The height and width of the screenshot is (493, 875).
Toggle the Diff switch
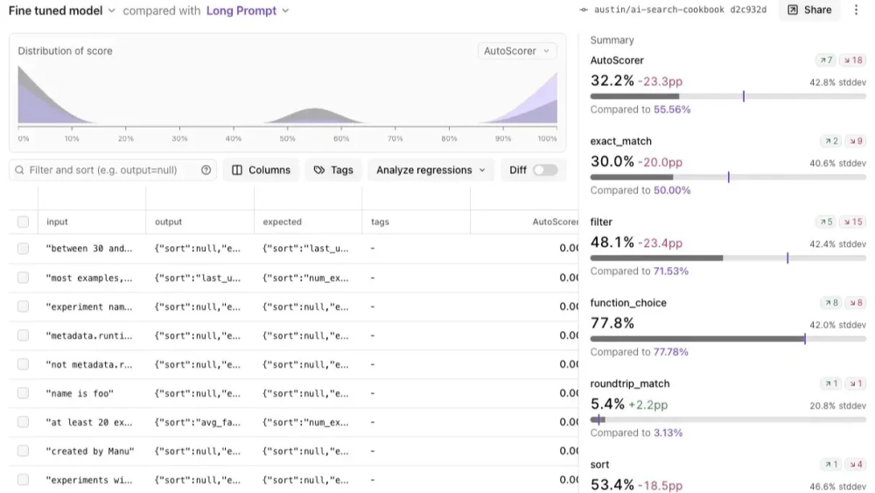(x=544, y=170)
